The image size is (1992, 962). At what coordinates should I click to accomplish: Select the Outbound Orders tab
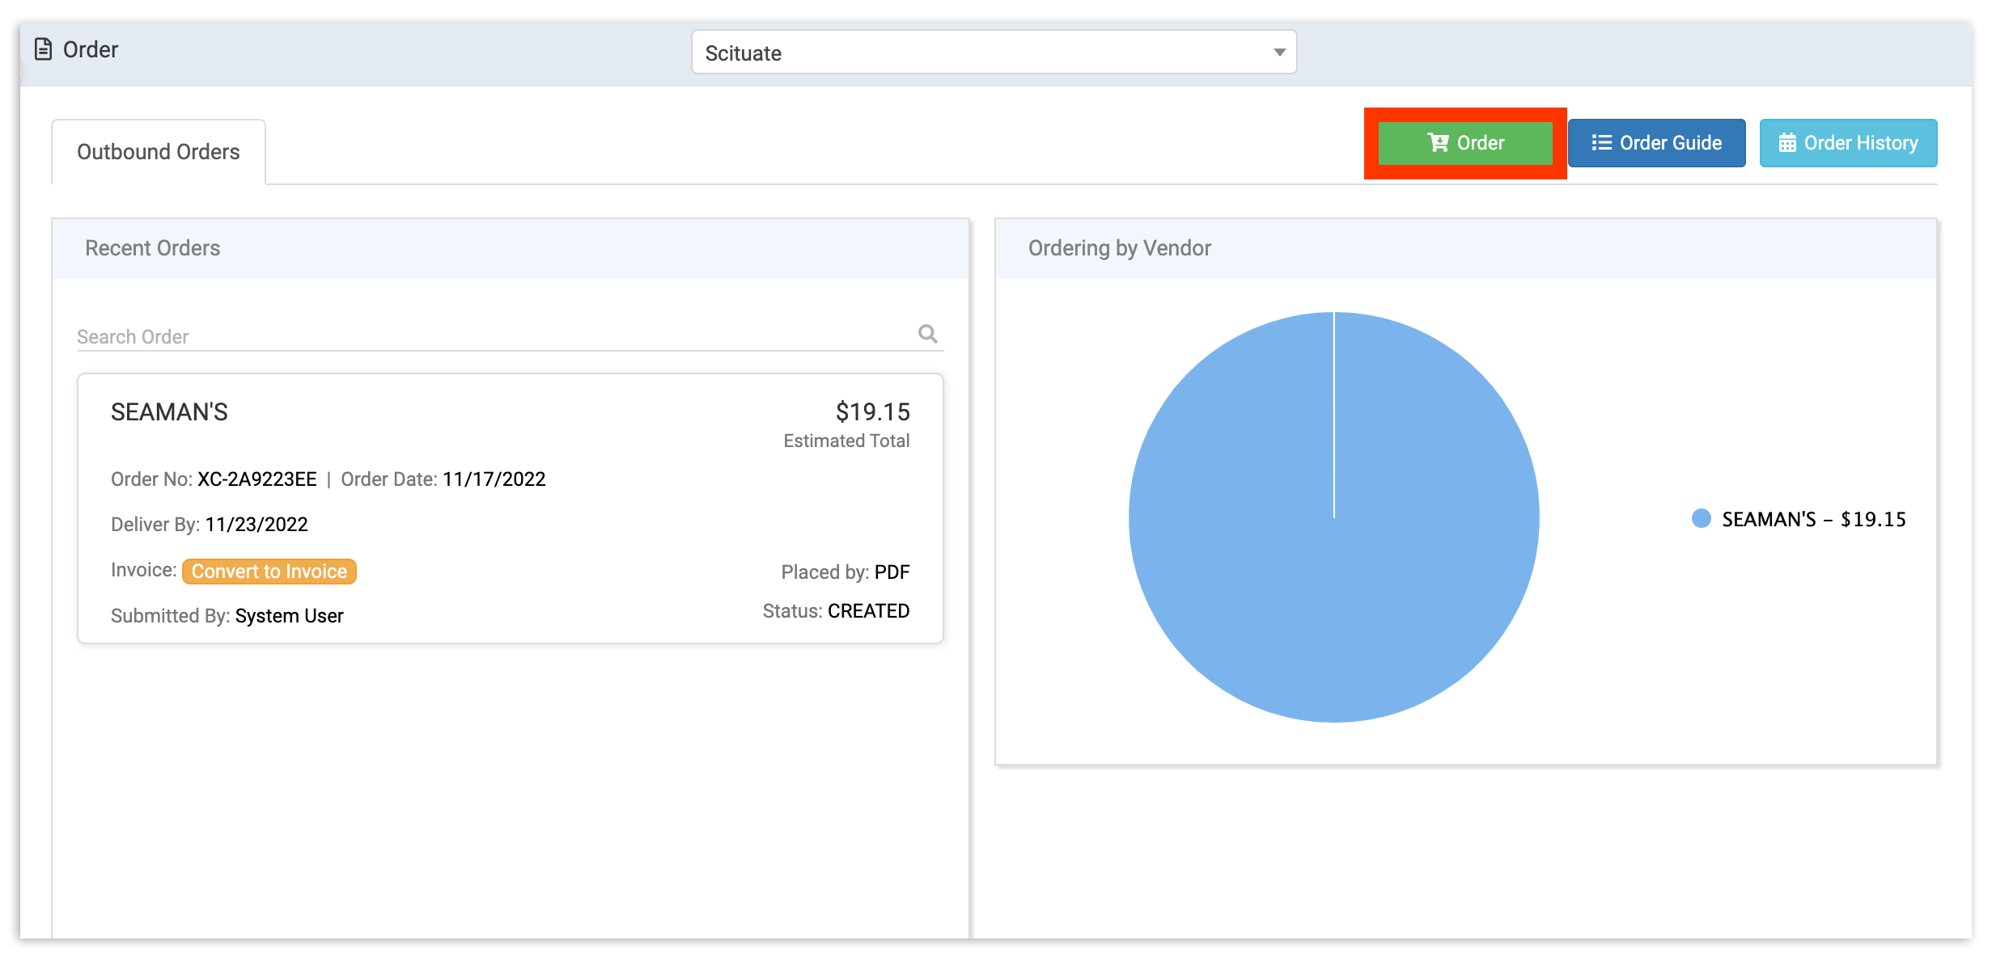coord(159,152)
